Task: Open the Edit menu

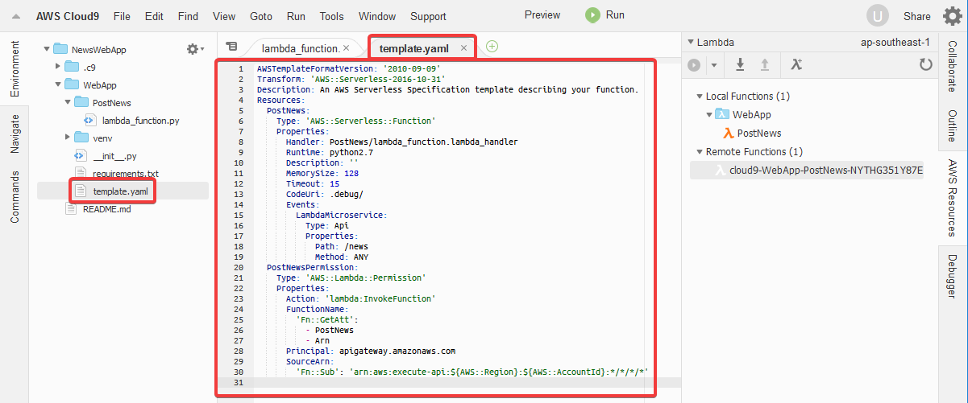Action: 154,16
